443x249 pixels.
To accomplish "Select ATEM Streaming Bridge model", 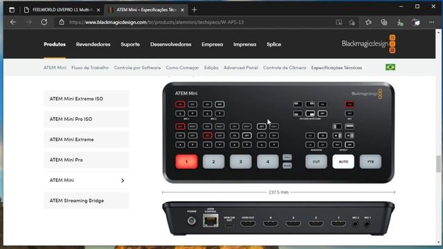I will [86, 201].
